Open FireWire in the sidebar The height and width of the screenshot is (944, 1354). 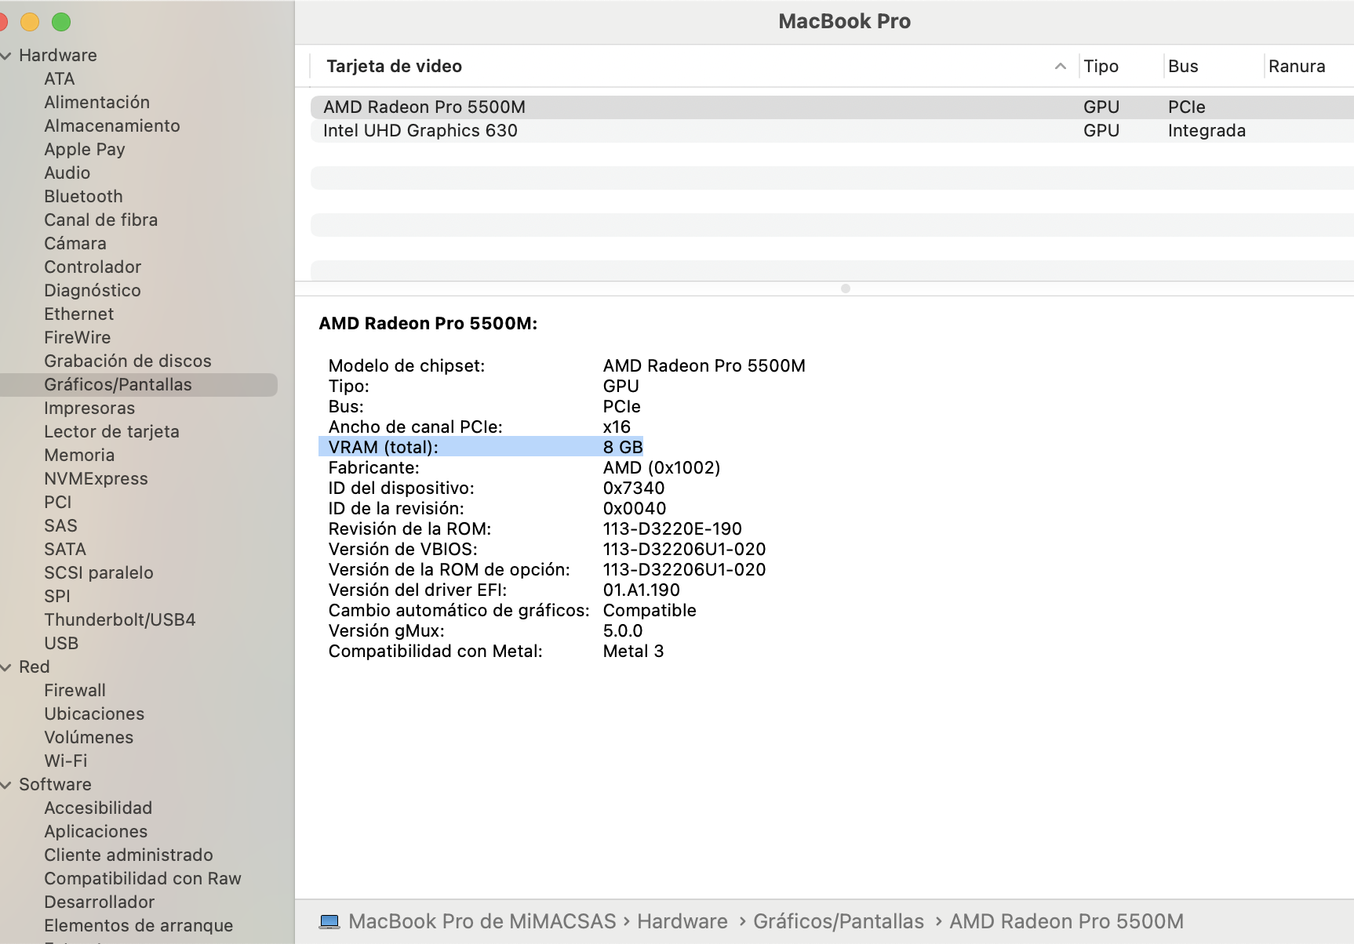tap(78, 338)
